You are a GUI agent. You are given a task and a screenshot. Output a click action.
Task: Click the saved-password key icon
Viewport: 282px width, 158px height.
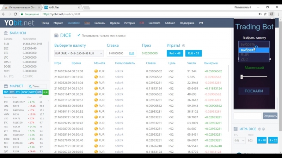click(x=260, y=14)
